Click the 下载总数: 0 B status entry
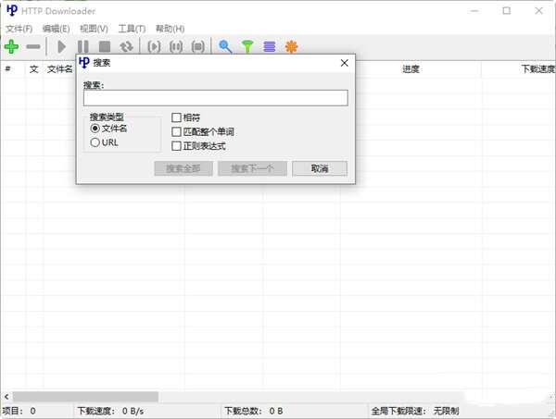This screenshot has width=556, height=419. [254, 411]
